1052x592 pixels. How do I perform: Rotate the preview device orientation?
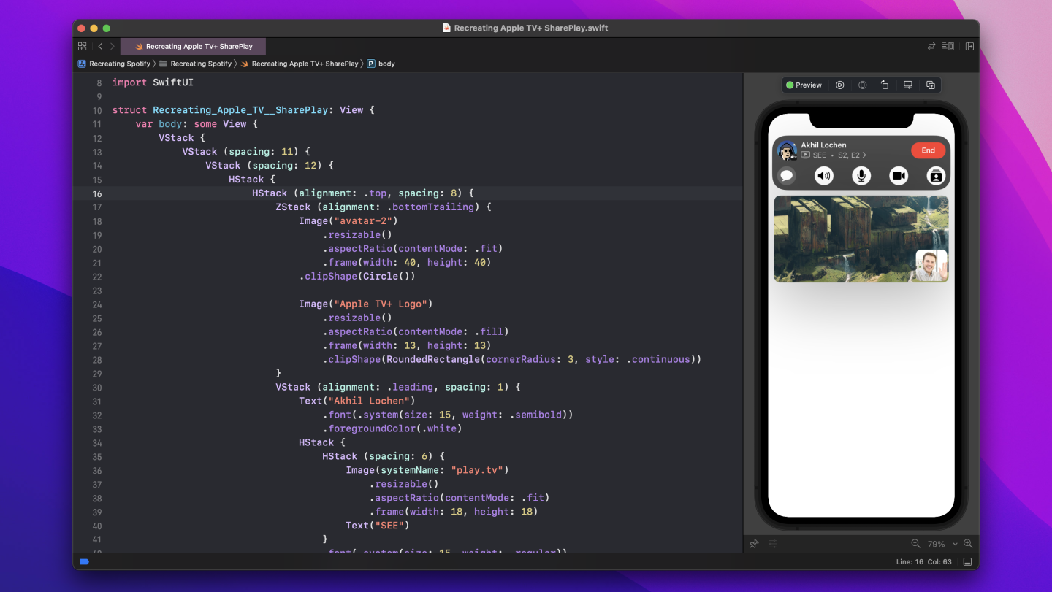885,85
